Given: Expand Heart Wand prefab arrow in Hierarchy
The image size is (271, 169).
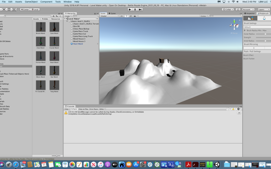Looking at the screenshot, I should pos(97,44).
